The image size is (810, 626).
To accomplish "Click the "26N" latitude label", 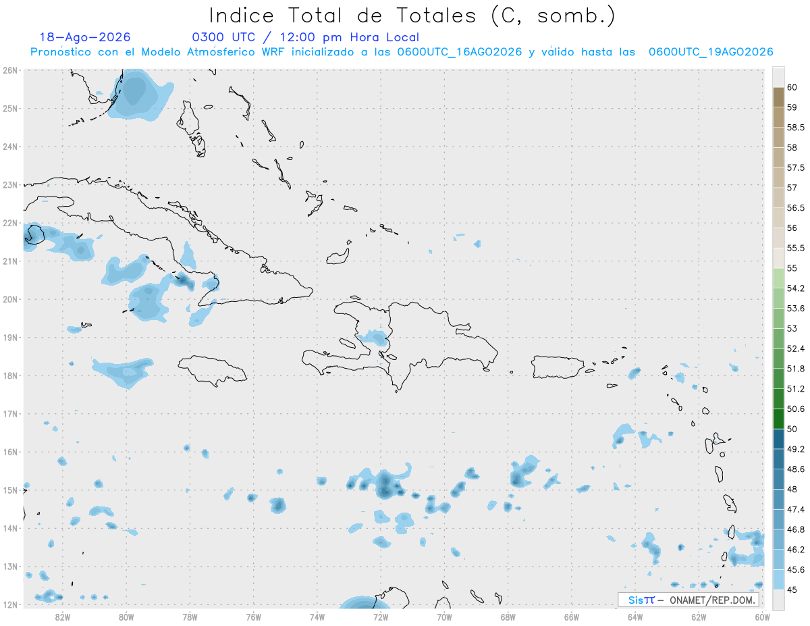I will pos(10,70).
